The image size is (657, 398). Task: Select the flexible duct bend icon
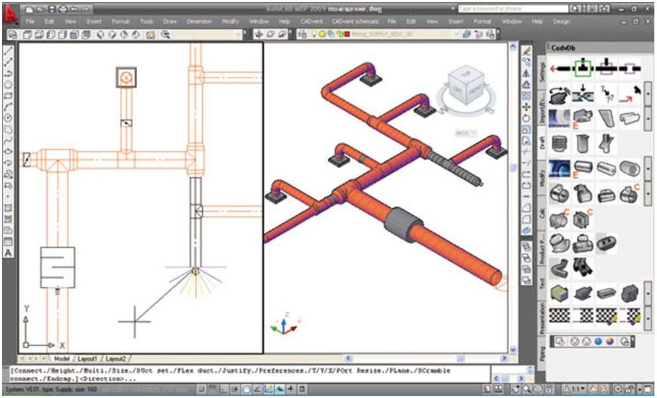(x=560, y=267)
